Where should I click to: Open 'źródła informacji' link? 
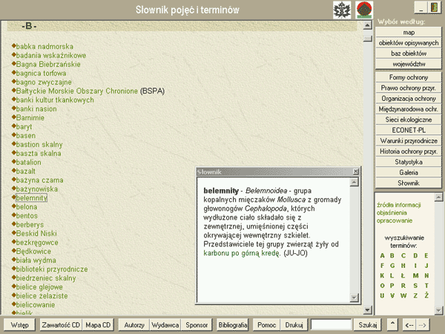(x=399, y=204)
